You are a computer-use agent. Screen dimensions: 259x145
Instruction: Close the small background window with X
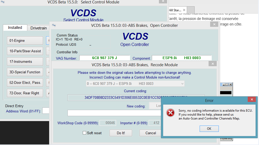(230, 84)
